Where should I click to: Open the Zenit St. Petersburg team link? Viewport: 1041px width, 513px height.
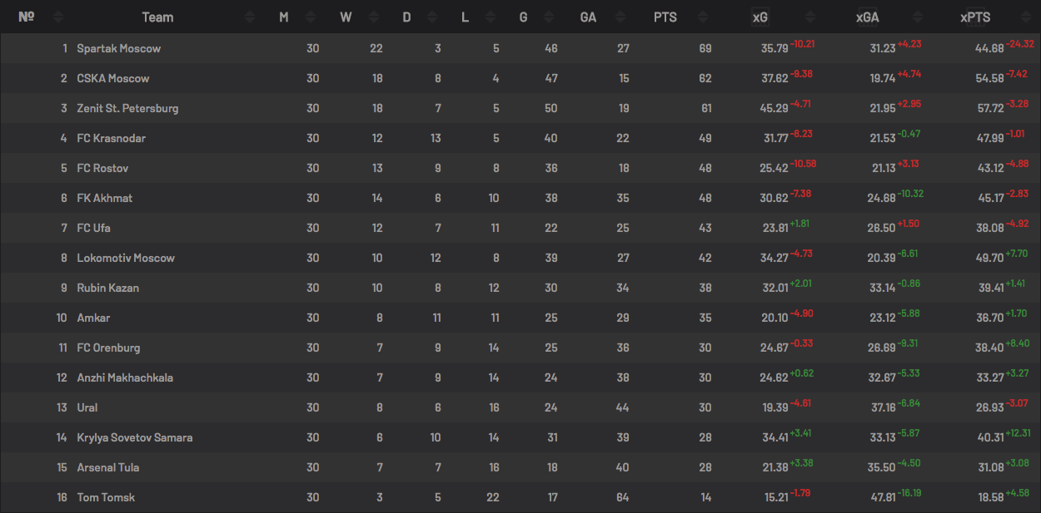point(127,108)
